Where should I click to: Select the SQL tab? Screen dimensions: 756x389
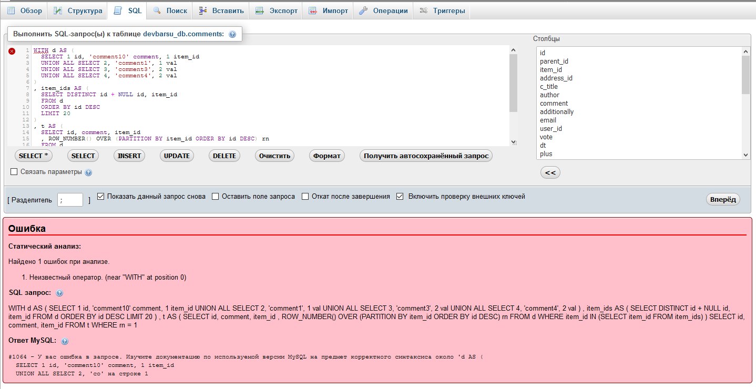pos(128,11)
